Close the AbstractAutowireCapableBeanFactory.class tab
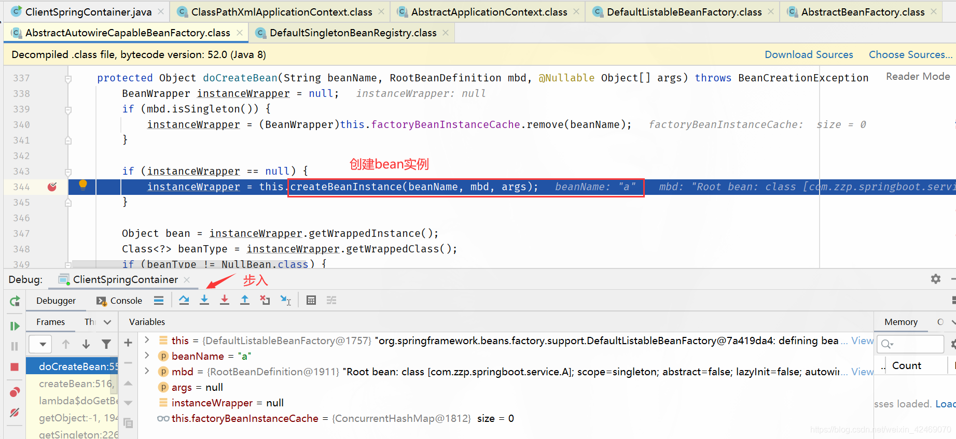Image resolution: width=956 pixels, height=439 pixels. tap(239, 33)
